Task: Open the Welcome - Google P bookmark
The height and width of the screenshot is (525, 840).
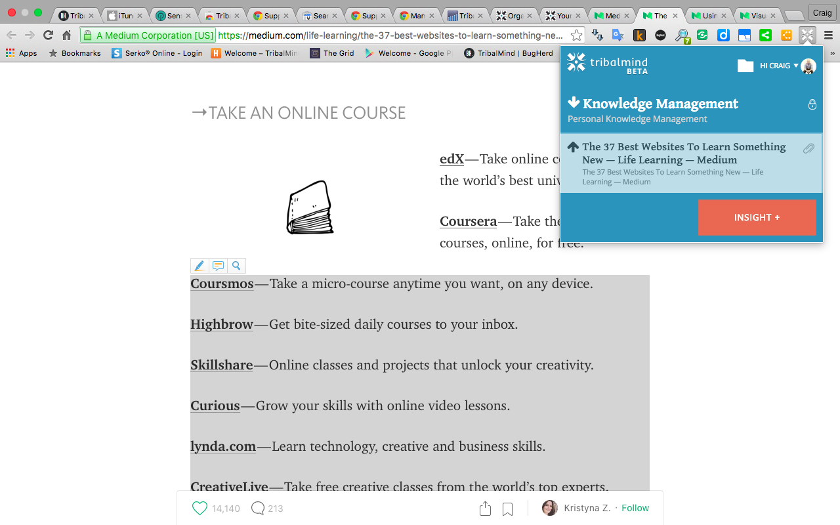Action: [408, 53]
